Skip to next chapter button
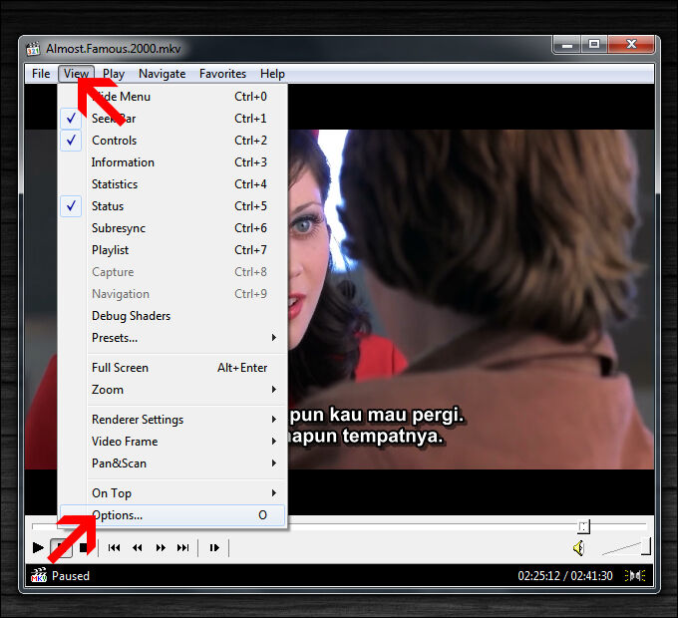 point(183,548)
